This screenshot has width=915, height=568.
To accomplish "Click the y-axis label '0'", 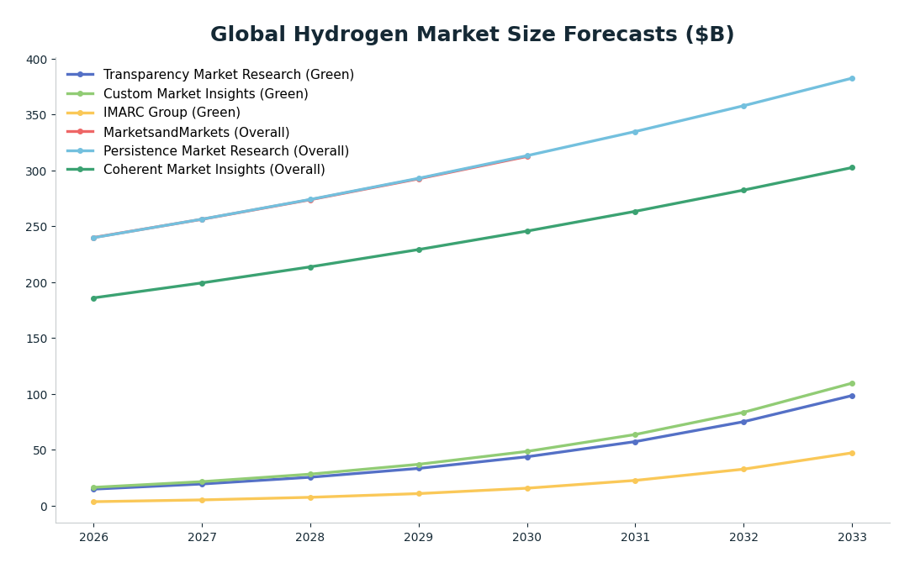I will pos(45,506).
